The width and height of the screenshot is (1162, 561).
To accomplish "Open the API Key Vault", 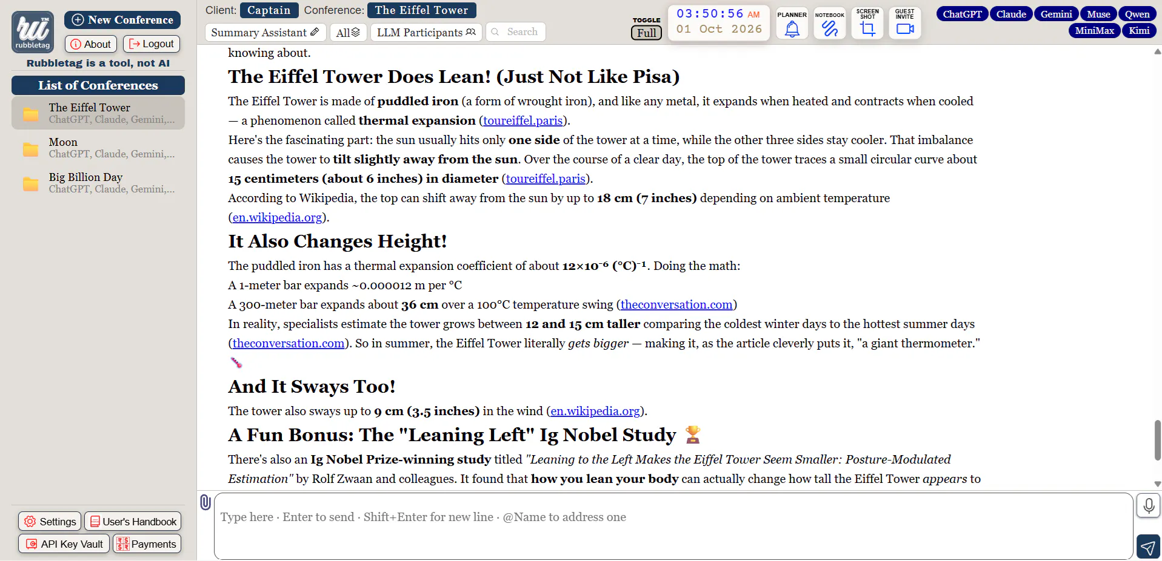I will point(64,544).
